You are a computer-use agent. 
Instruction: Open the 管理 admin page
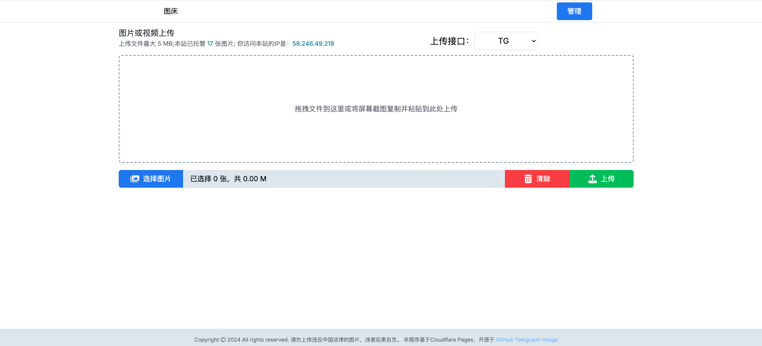[574, 11]
